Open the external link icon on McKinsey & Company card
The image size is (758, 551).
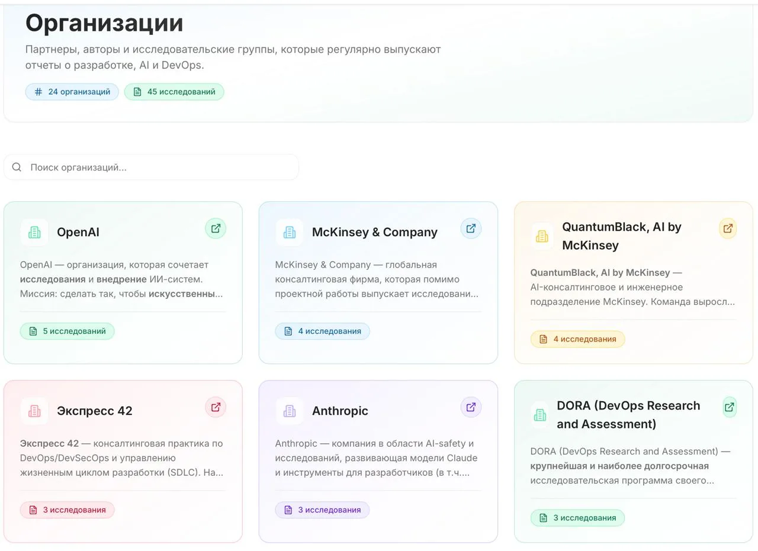coord(471,228)
